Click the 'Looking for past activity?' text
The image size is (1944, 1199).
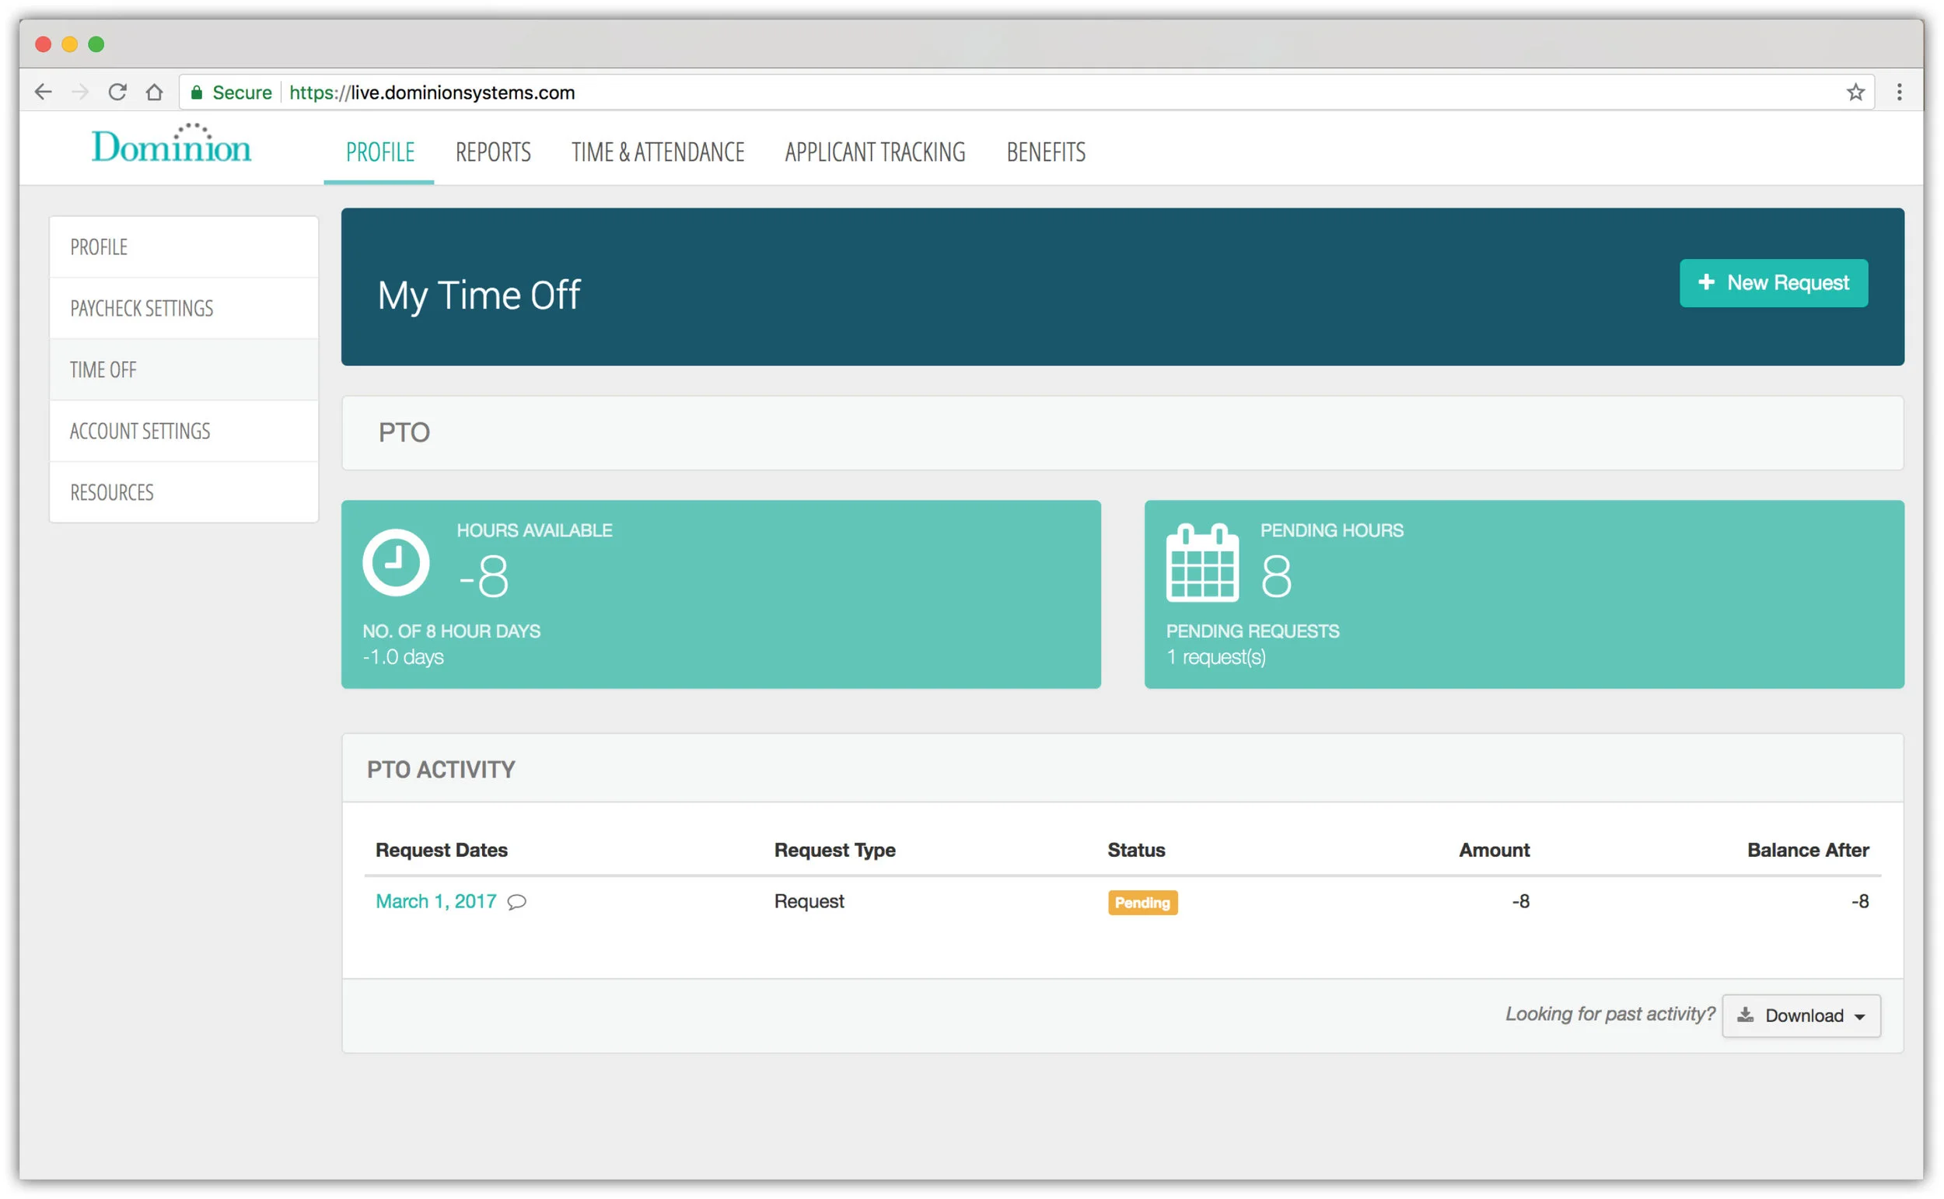(1610, 1014)
